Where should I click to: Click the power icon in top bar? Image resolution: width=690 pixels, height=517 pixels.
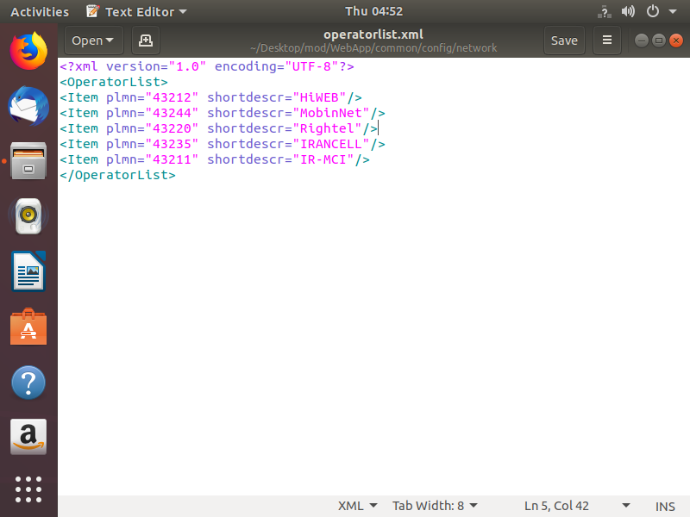[653, 11]
